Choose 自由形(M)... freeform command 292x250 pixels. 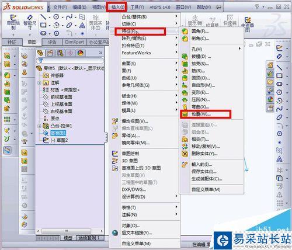(203, 85)
